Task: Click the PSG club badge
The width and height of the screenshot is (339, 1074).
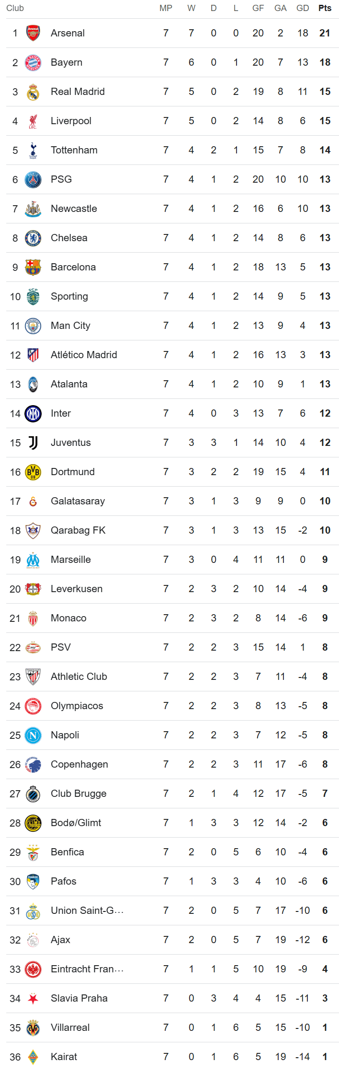Action: (x=33, y=179)
